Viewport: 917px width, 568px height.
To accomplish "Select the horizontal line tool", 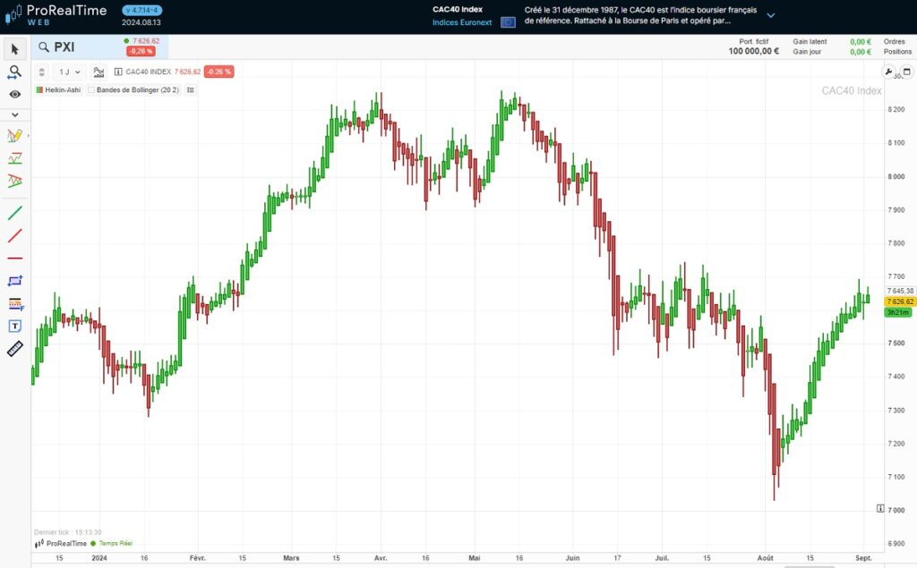I will [x=15, y=258].
